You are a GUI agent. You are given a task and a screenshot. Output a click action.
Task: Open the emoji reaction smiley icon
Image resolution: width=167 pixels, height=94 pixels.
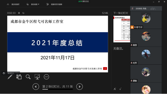(x=4, y=73)
